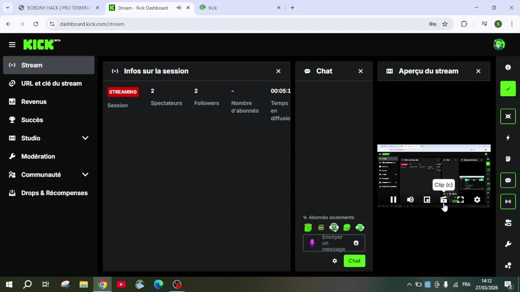Toggle the stream preview widget in right toolbar
The image size is (520, 292).
click(x=508, y=116)
